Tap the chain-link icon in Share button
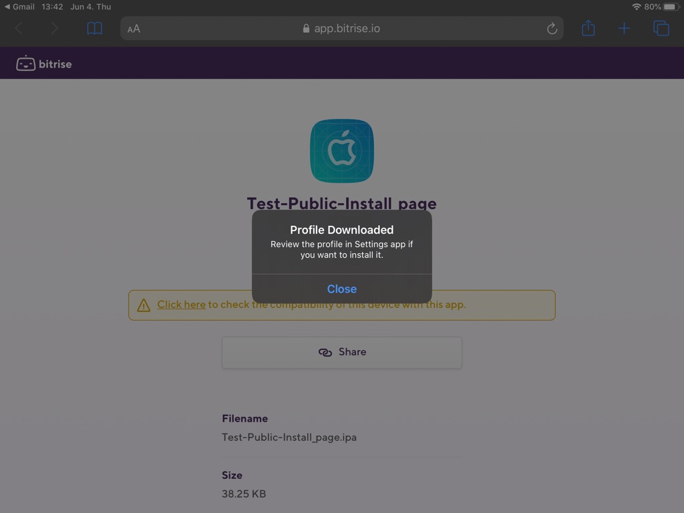 [x=325, y=352]
